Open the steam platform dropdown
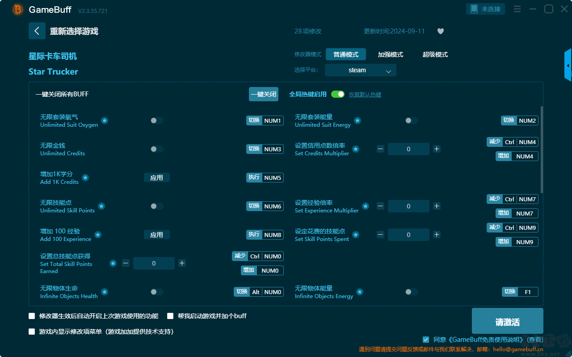This screenshot has height=357, width=572. coord(361,70)
